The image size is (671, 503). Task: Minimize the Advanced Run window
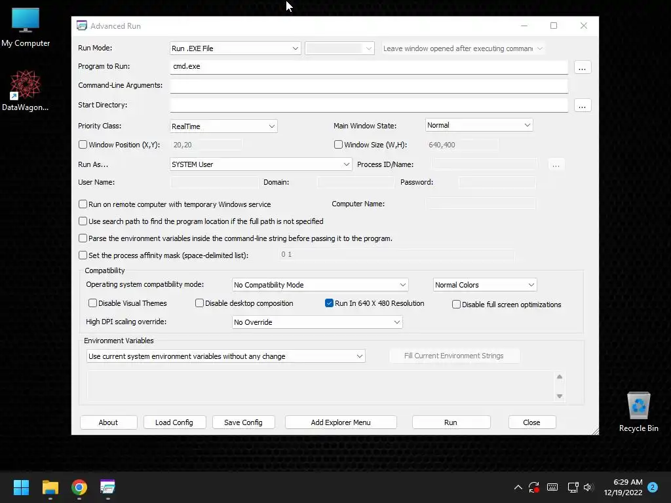coord(524,26)
